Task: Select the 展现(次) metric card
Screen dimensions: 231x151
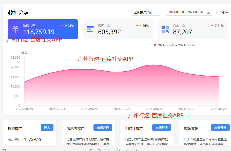Action: point(118,29)
